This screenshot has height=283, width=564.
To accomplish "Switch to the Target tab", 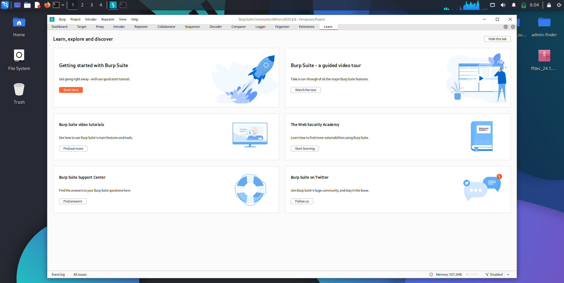I will pyautogui.click(x=82, y=27).
